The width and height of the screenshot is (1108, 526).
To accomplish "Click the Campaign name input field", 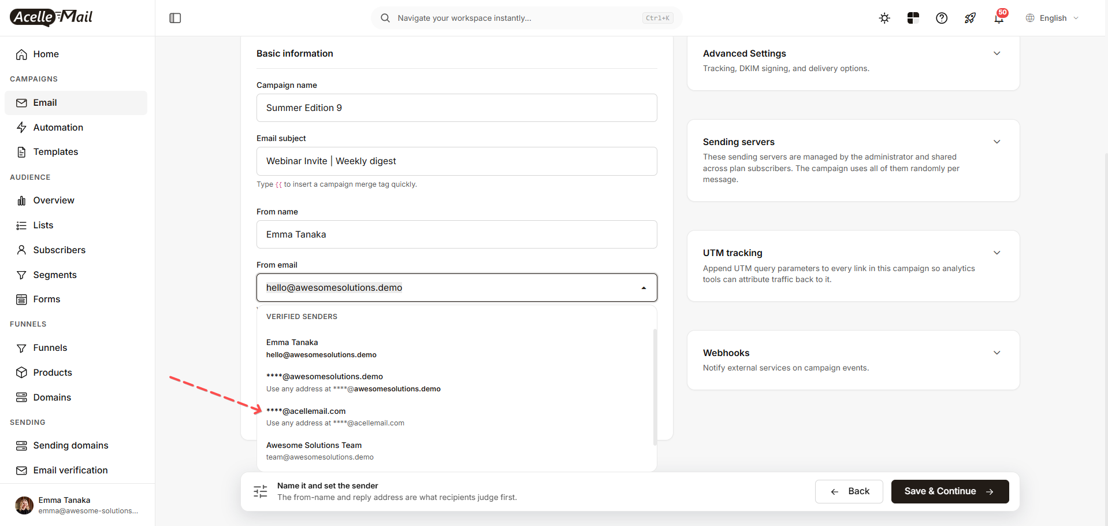I will (457, 108).
